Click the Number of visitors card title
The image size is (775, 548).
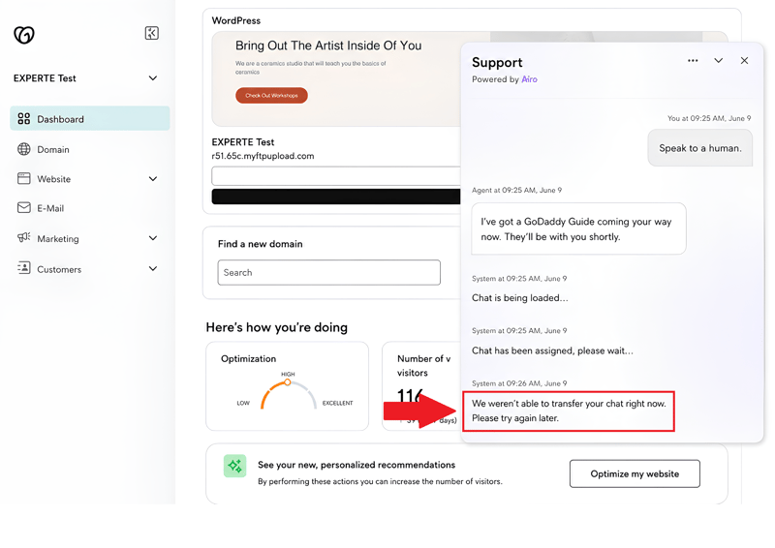(x=423, y=366)
